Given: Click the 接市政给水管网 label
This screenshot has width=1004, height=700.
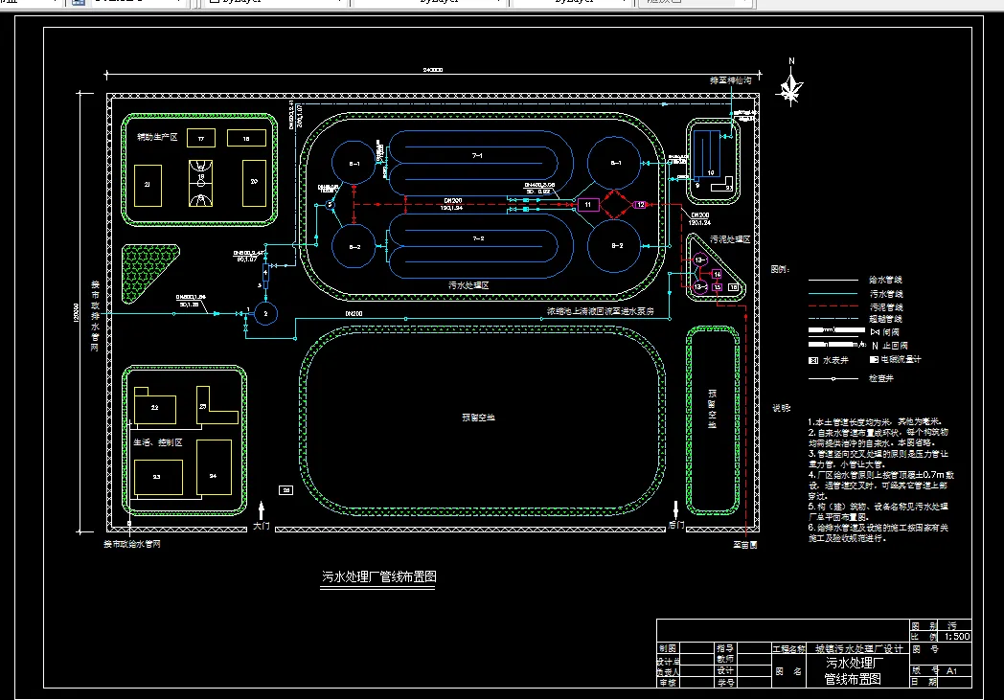Looking at the screenshot, I should (132, 544).
